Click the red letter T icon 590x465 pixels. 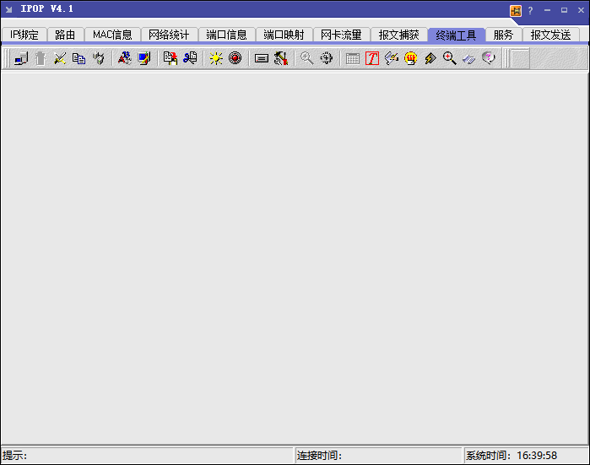click(x=372, y=58)
